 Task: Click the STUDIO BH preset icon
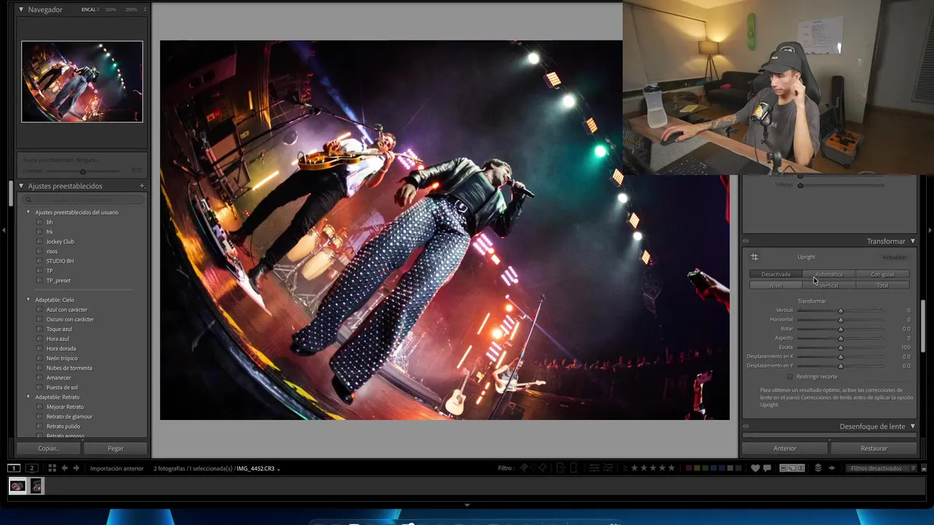point(39,261)
